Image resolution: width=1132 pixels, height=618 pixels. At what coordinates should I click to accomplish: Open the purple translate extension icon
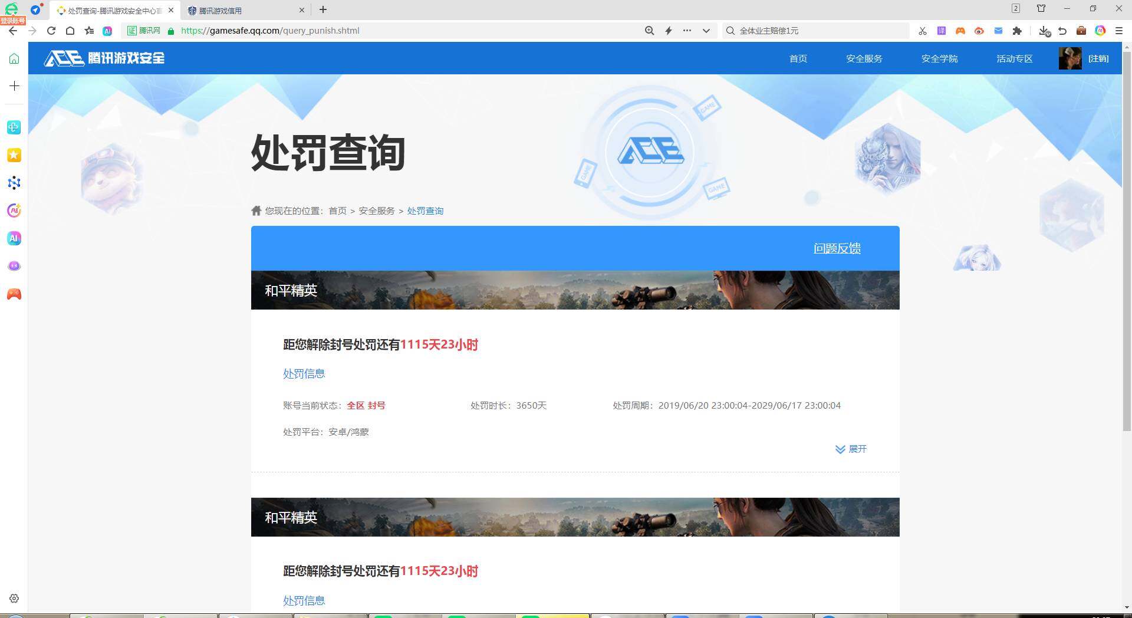coord(942,31)
